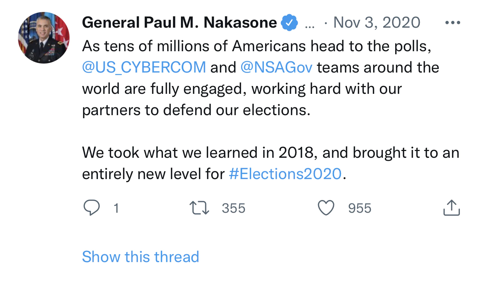Expand the conversation with Show this thread
The width and height of the screenshot is (480, 283).
141,257
